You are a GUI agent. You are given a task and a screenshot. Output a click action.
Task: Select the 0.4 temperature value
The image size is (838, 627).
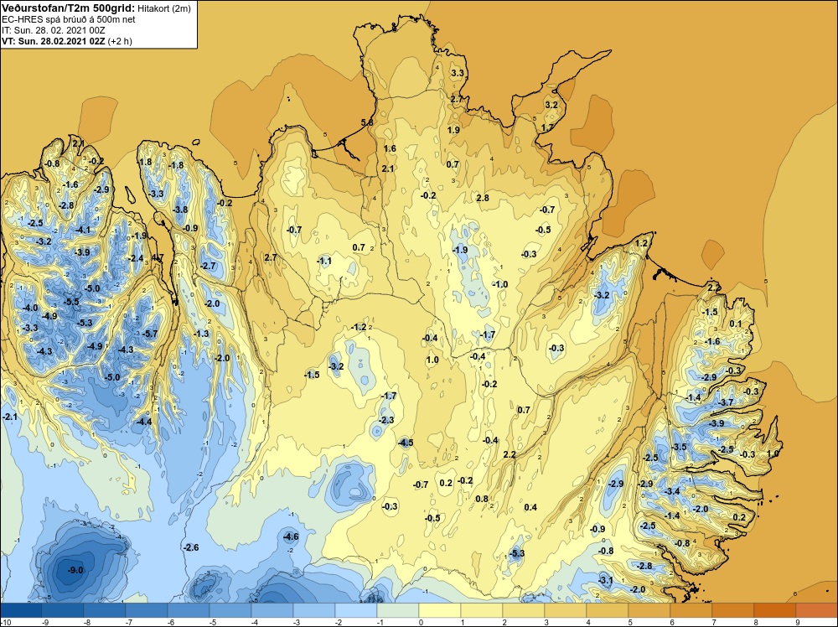point(530,507)
